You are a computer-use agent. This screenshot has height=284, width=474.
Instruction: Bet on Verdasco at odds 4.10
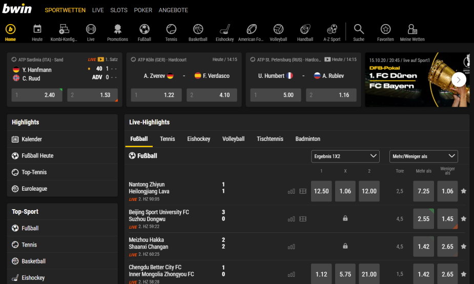click(212, 95)
